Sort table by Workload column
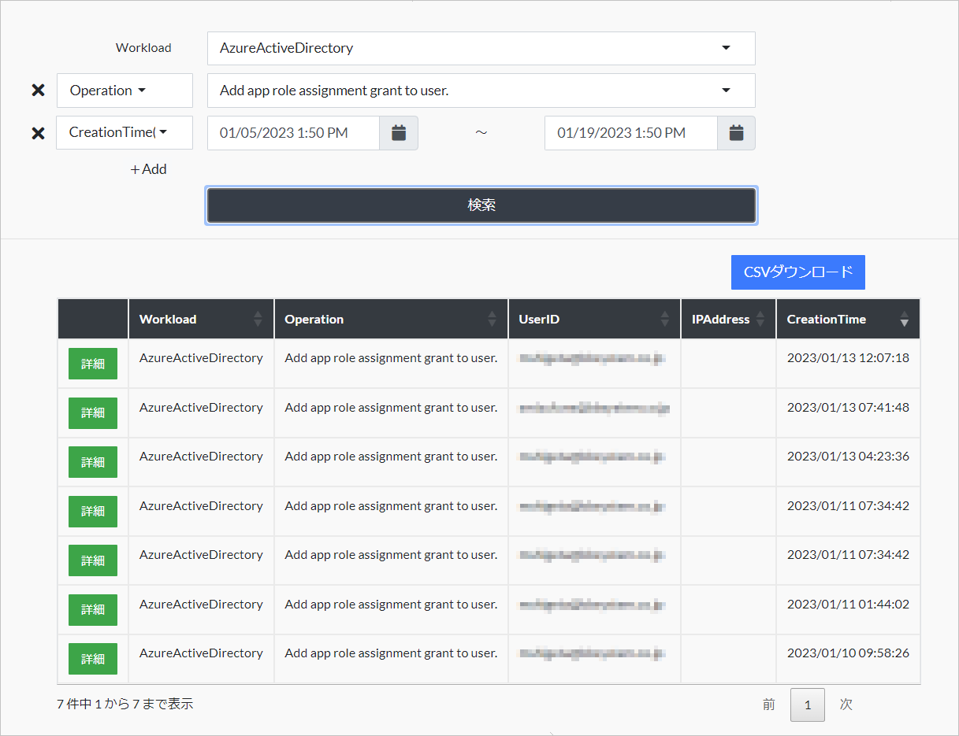 click(201, 319)
